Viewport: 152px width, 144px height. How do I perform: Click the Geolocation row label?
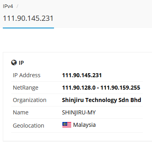(x=28, y=126)
